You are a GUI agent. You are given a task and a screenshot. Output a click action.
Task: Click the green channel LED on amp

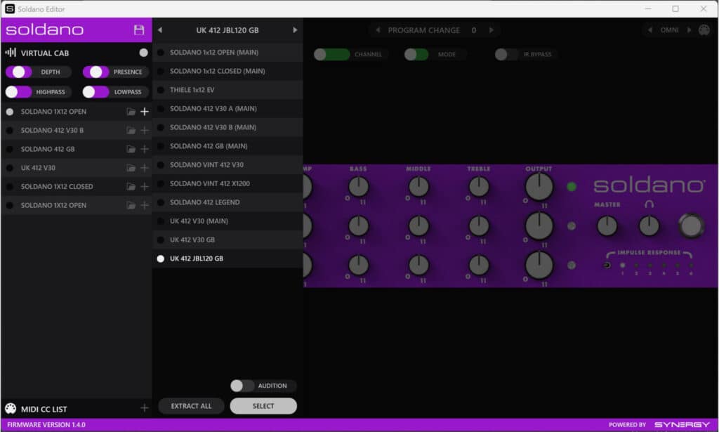pos(572,187)
